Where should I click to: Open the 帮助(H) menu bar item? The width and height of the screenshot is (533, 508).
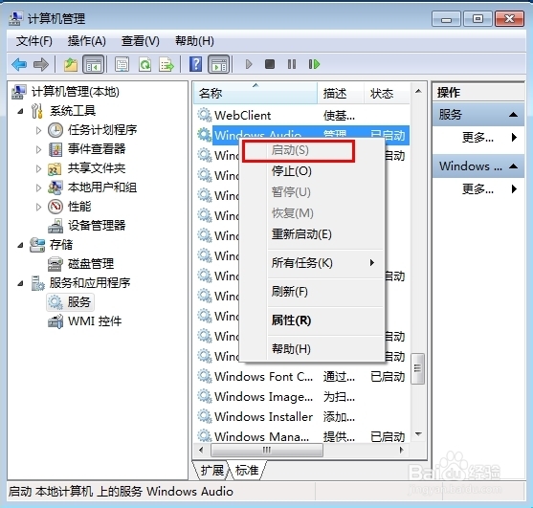tap(194, 41)
